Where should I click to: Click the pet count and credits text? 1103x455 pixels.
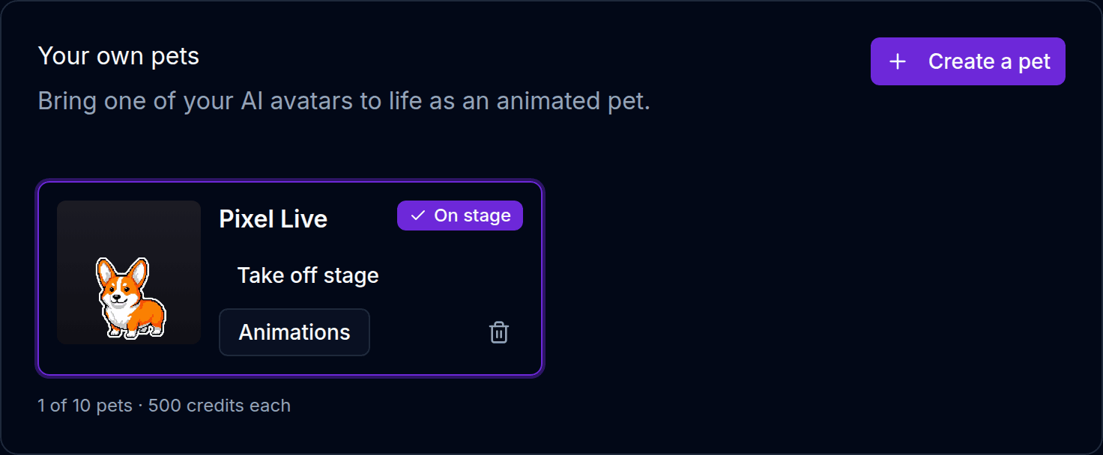pos(164,406)
